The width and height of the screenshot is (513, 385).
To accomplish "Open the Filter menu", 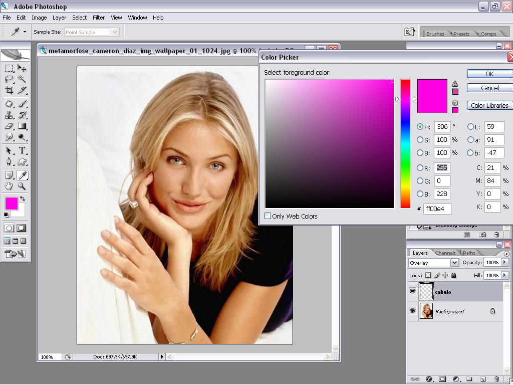I will [99, 18].
